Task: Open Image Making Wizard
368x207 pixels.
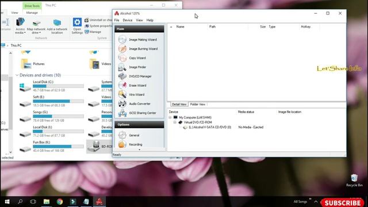Action: click(138, 40)
